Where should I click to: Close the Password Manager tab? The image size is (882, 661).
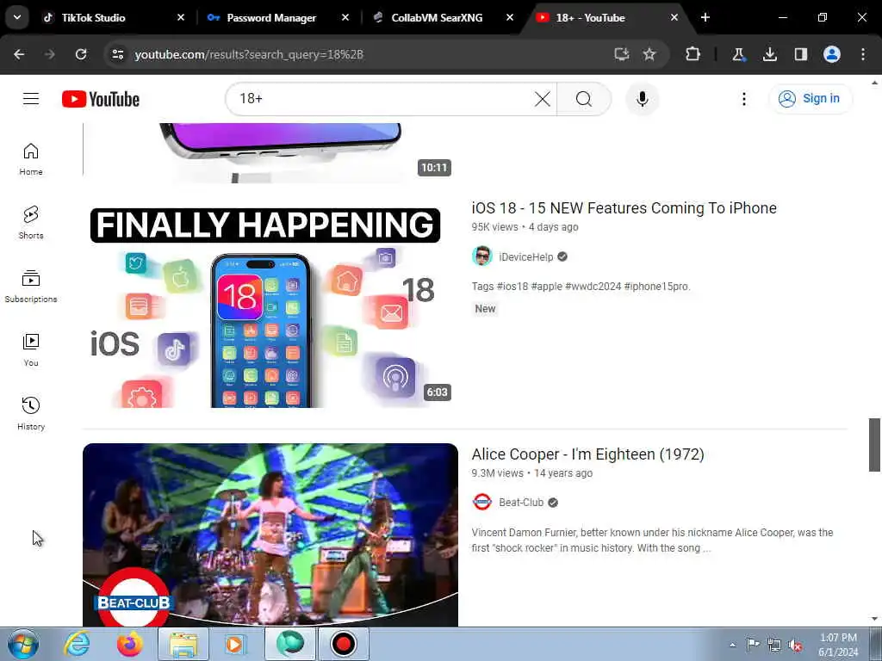pyautogui.click(x=345, y=17)
